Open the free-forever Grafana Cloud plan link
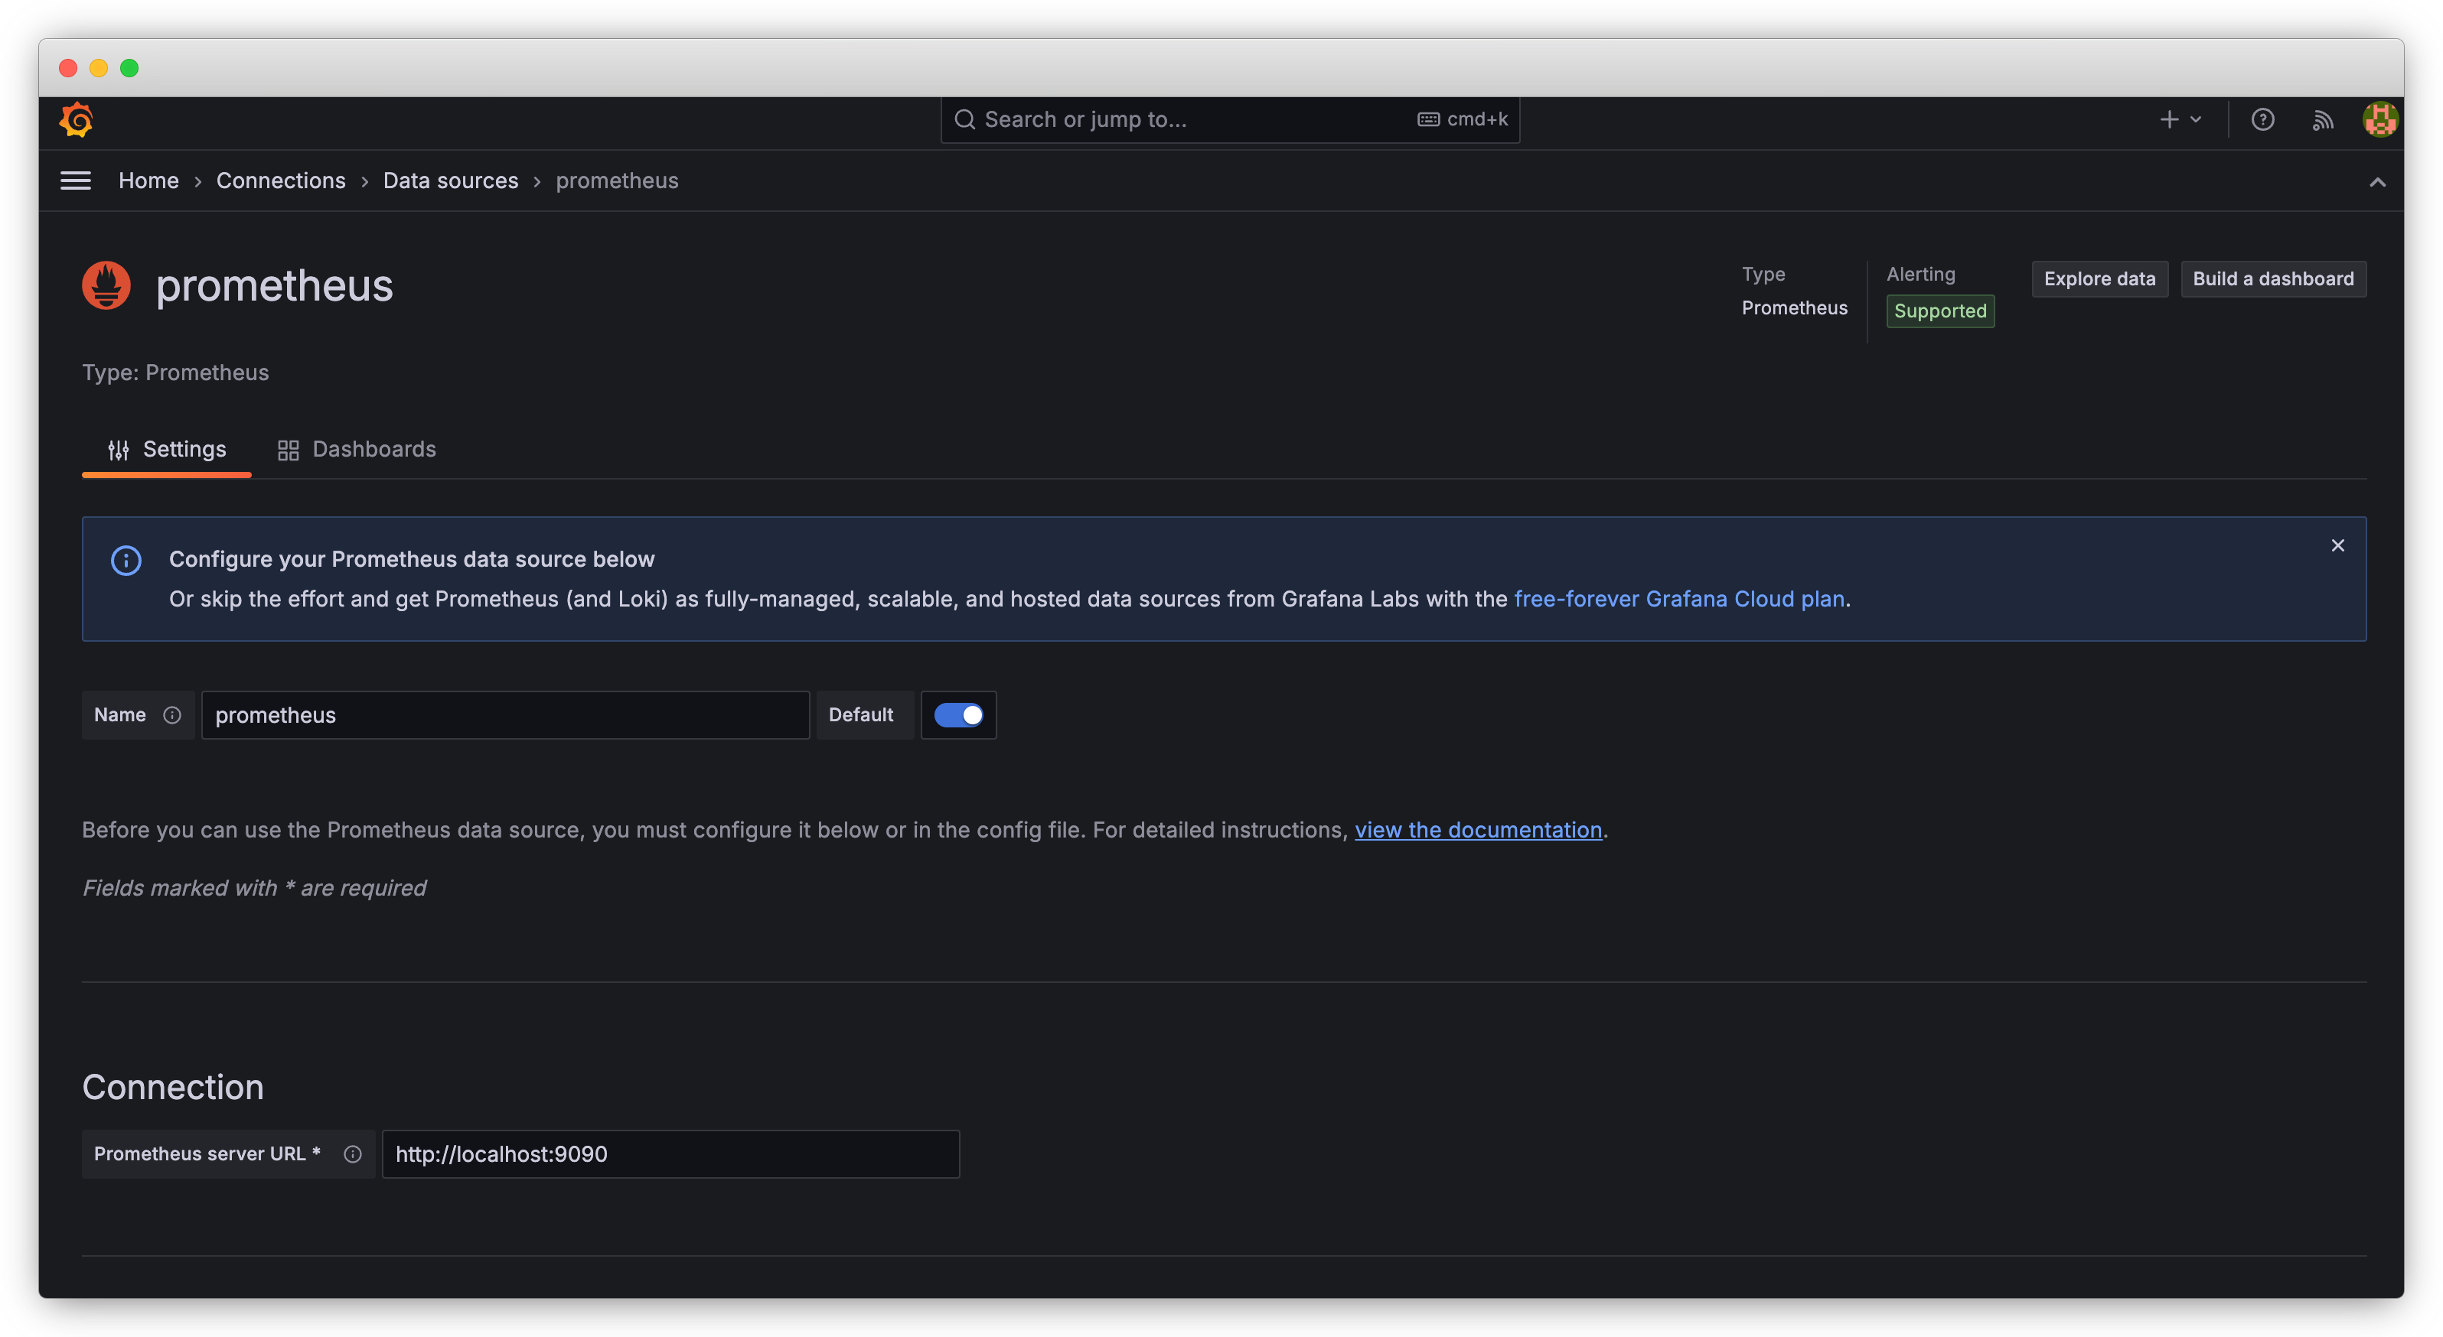Image resolution: width=2443 pixels, height=1337 pixels. pos(1678,599)
